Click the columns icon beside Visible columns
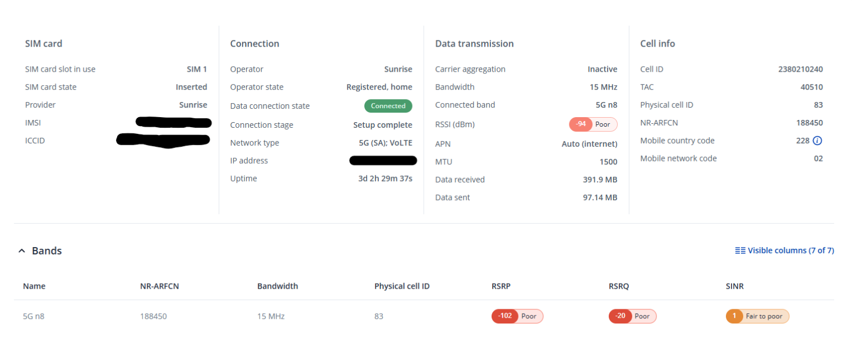852x357 pixels. pos(740,251)
